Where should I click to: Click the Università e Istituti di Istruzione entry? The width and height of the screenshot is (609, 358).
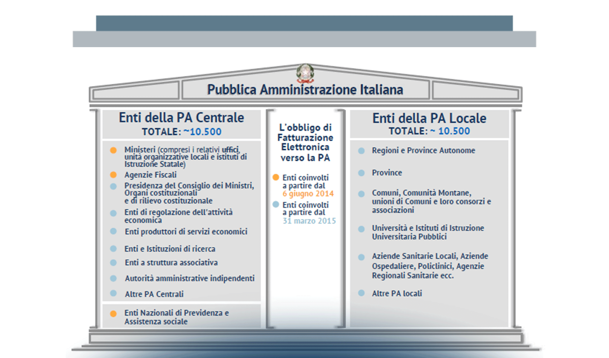(x=427, y=233)
